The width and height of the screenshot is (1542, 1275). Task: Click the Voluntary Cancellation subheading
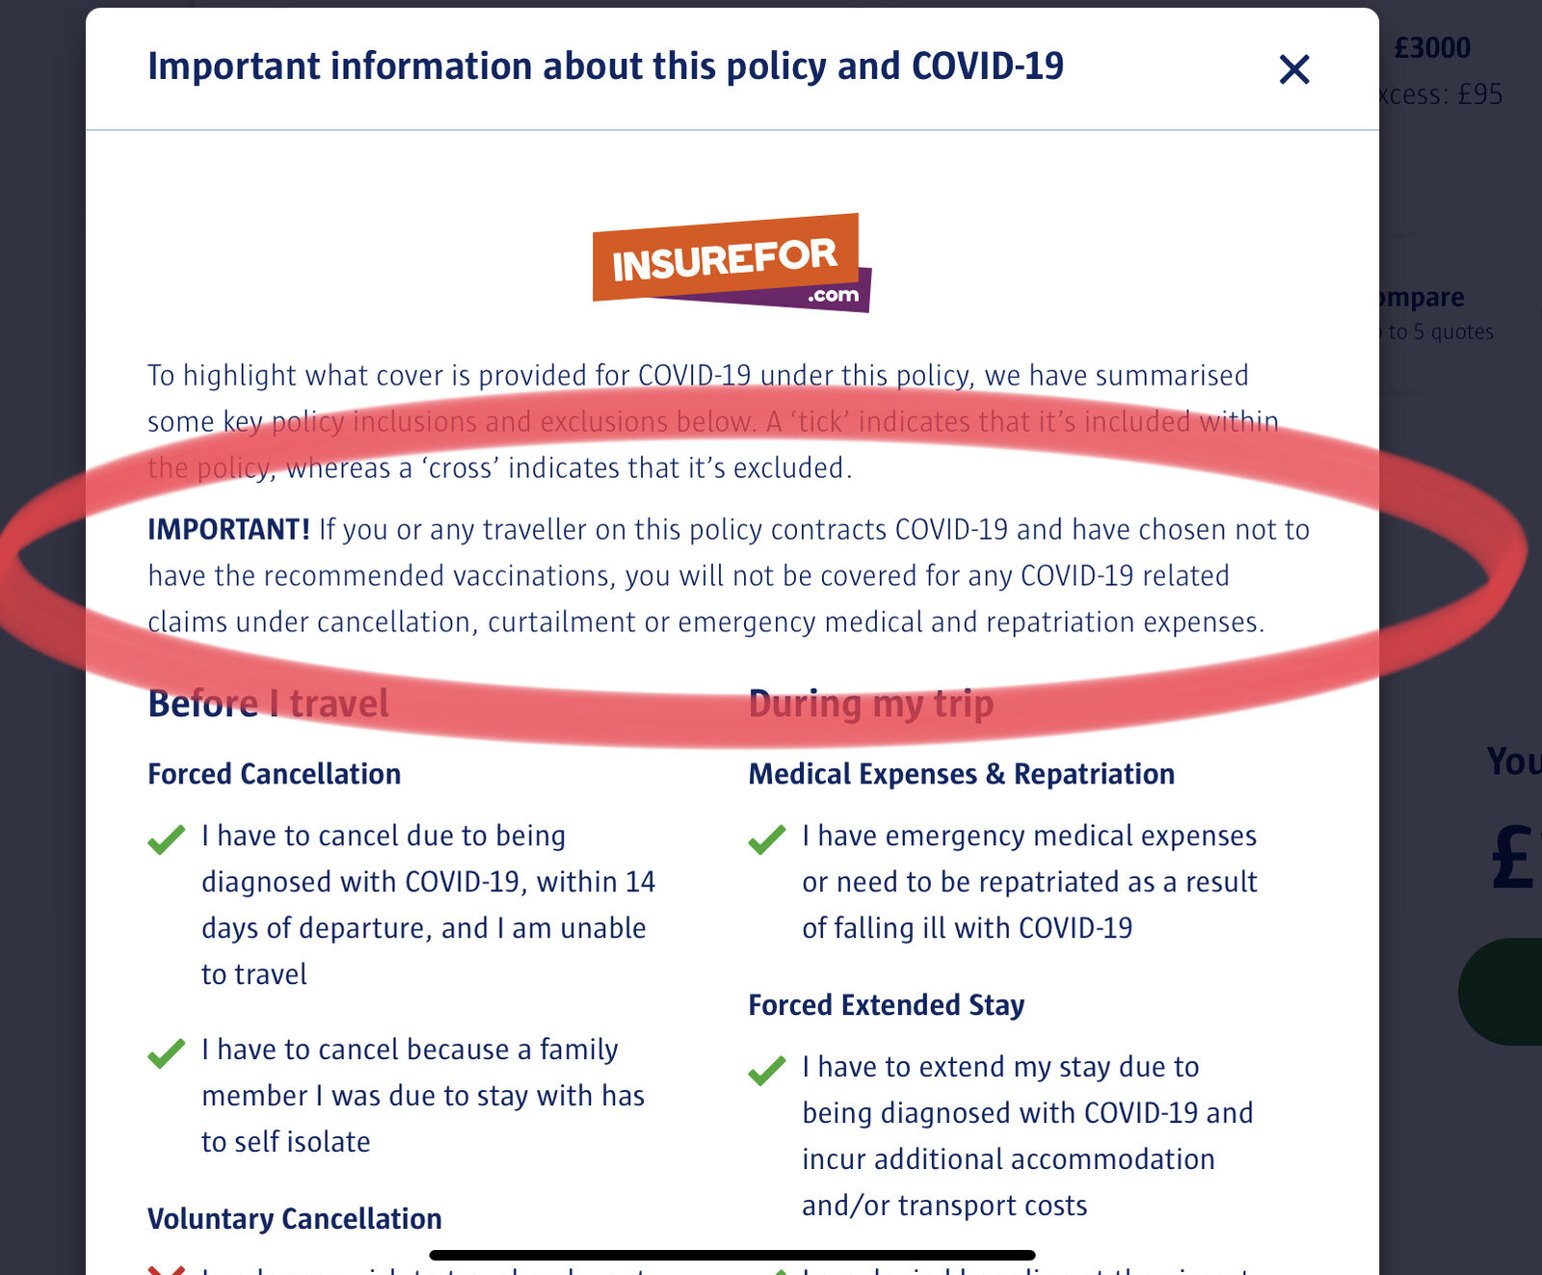[x=294, y=1219]
